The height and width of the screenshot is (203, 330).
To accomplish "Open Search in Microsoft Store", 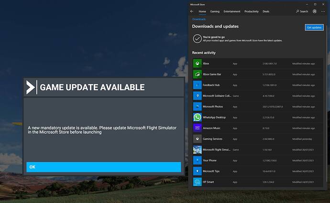I will tap(302, 11).
